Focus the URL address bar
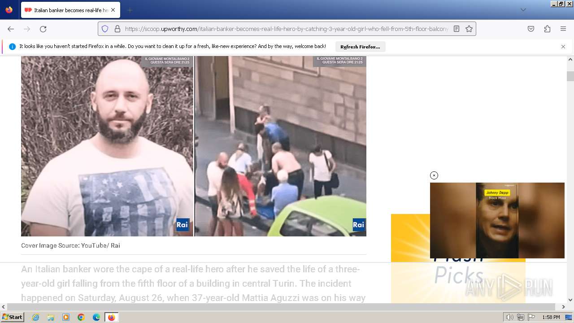The width and height of the screenshot is (574, 323). point(287,29)
